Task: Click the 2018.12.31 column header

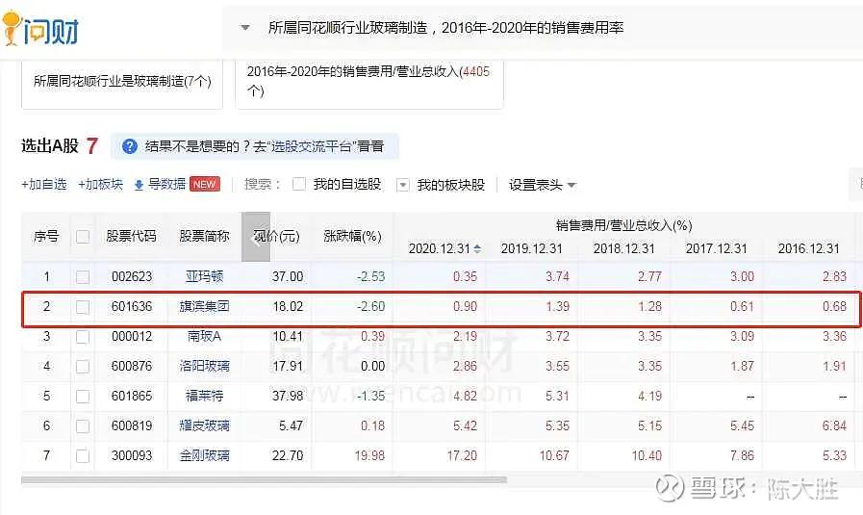Action: (x=624, y=249)
